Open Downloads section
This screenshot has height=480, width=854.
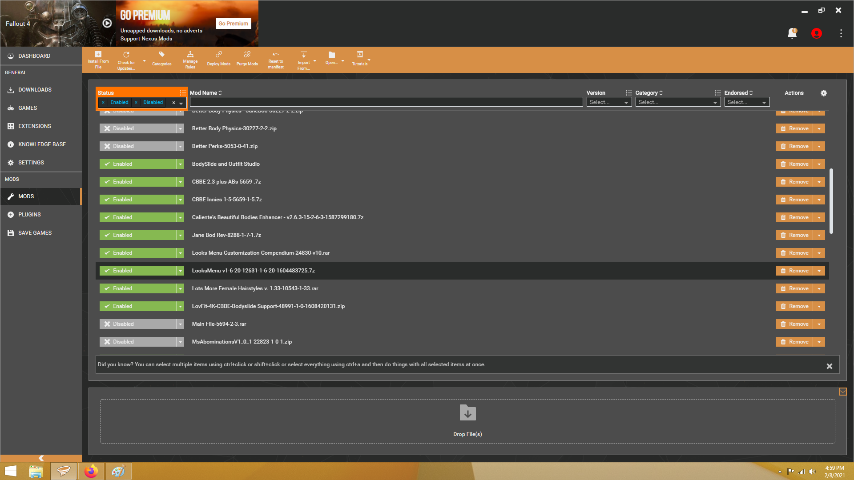[41, 90]
